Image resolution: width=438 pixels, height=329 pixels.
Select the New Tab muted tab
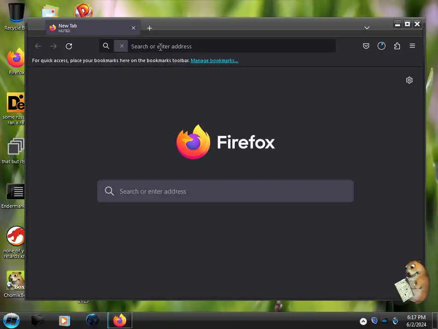pos(93,28)
